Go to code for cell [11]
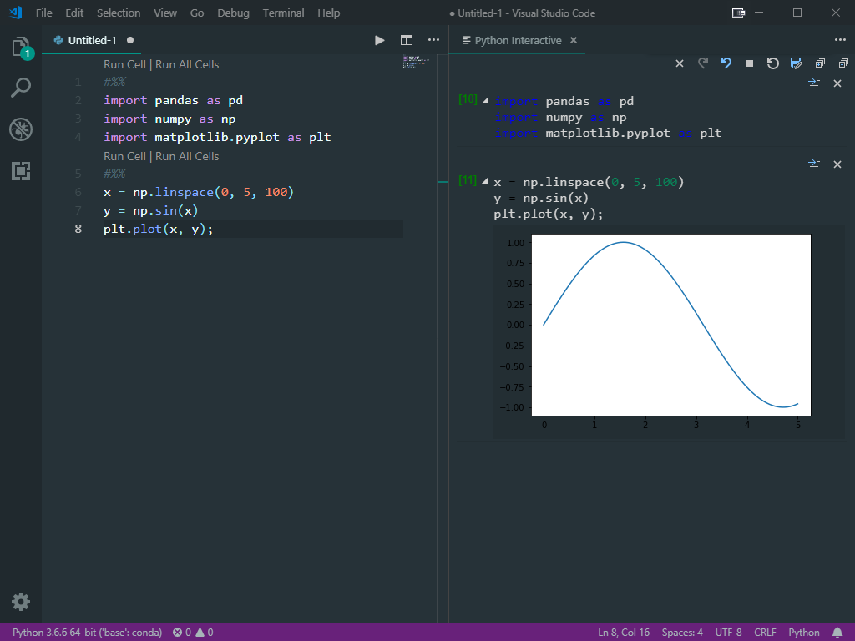 pos(814,164)
